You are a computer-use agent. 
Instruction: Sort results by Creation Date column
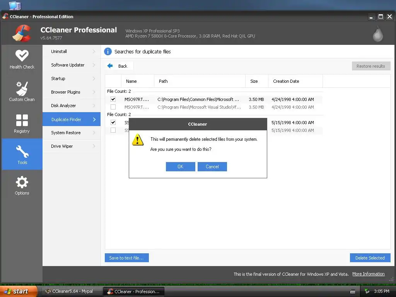[295, 81]
